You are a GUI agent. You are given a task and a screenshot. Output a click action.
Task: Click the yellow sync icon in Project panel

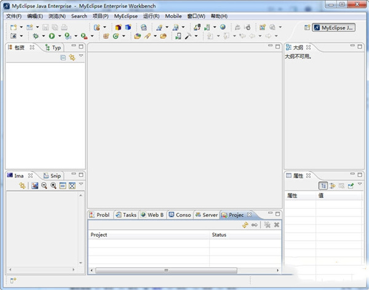[x=245, y=225]
